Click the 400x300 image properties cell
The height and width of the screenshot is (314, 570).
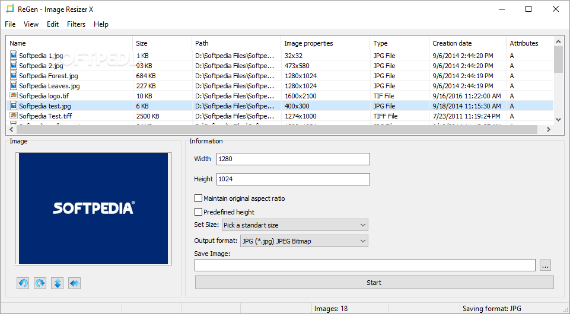(297, 106)
